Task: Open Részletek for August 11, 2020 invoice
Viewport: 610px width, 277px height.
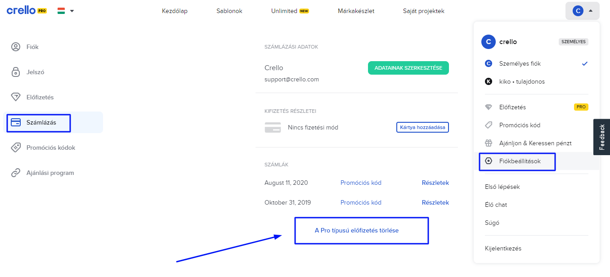Action: coord(435,183)
